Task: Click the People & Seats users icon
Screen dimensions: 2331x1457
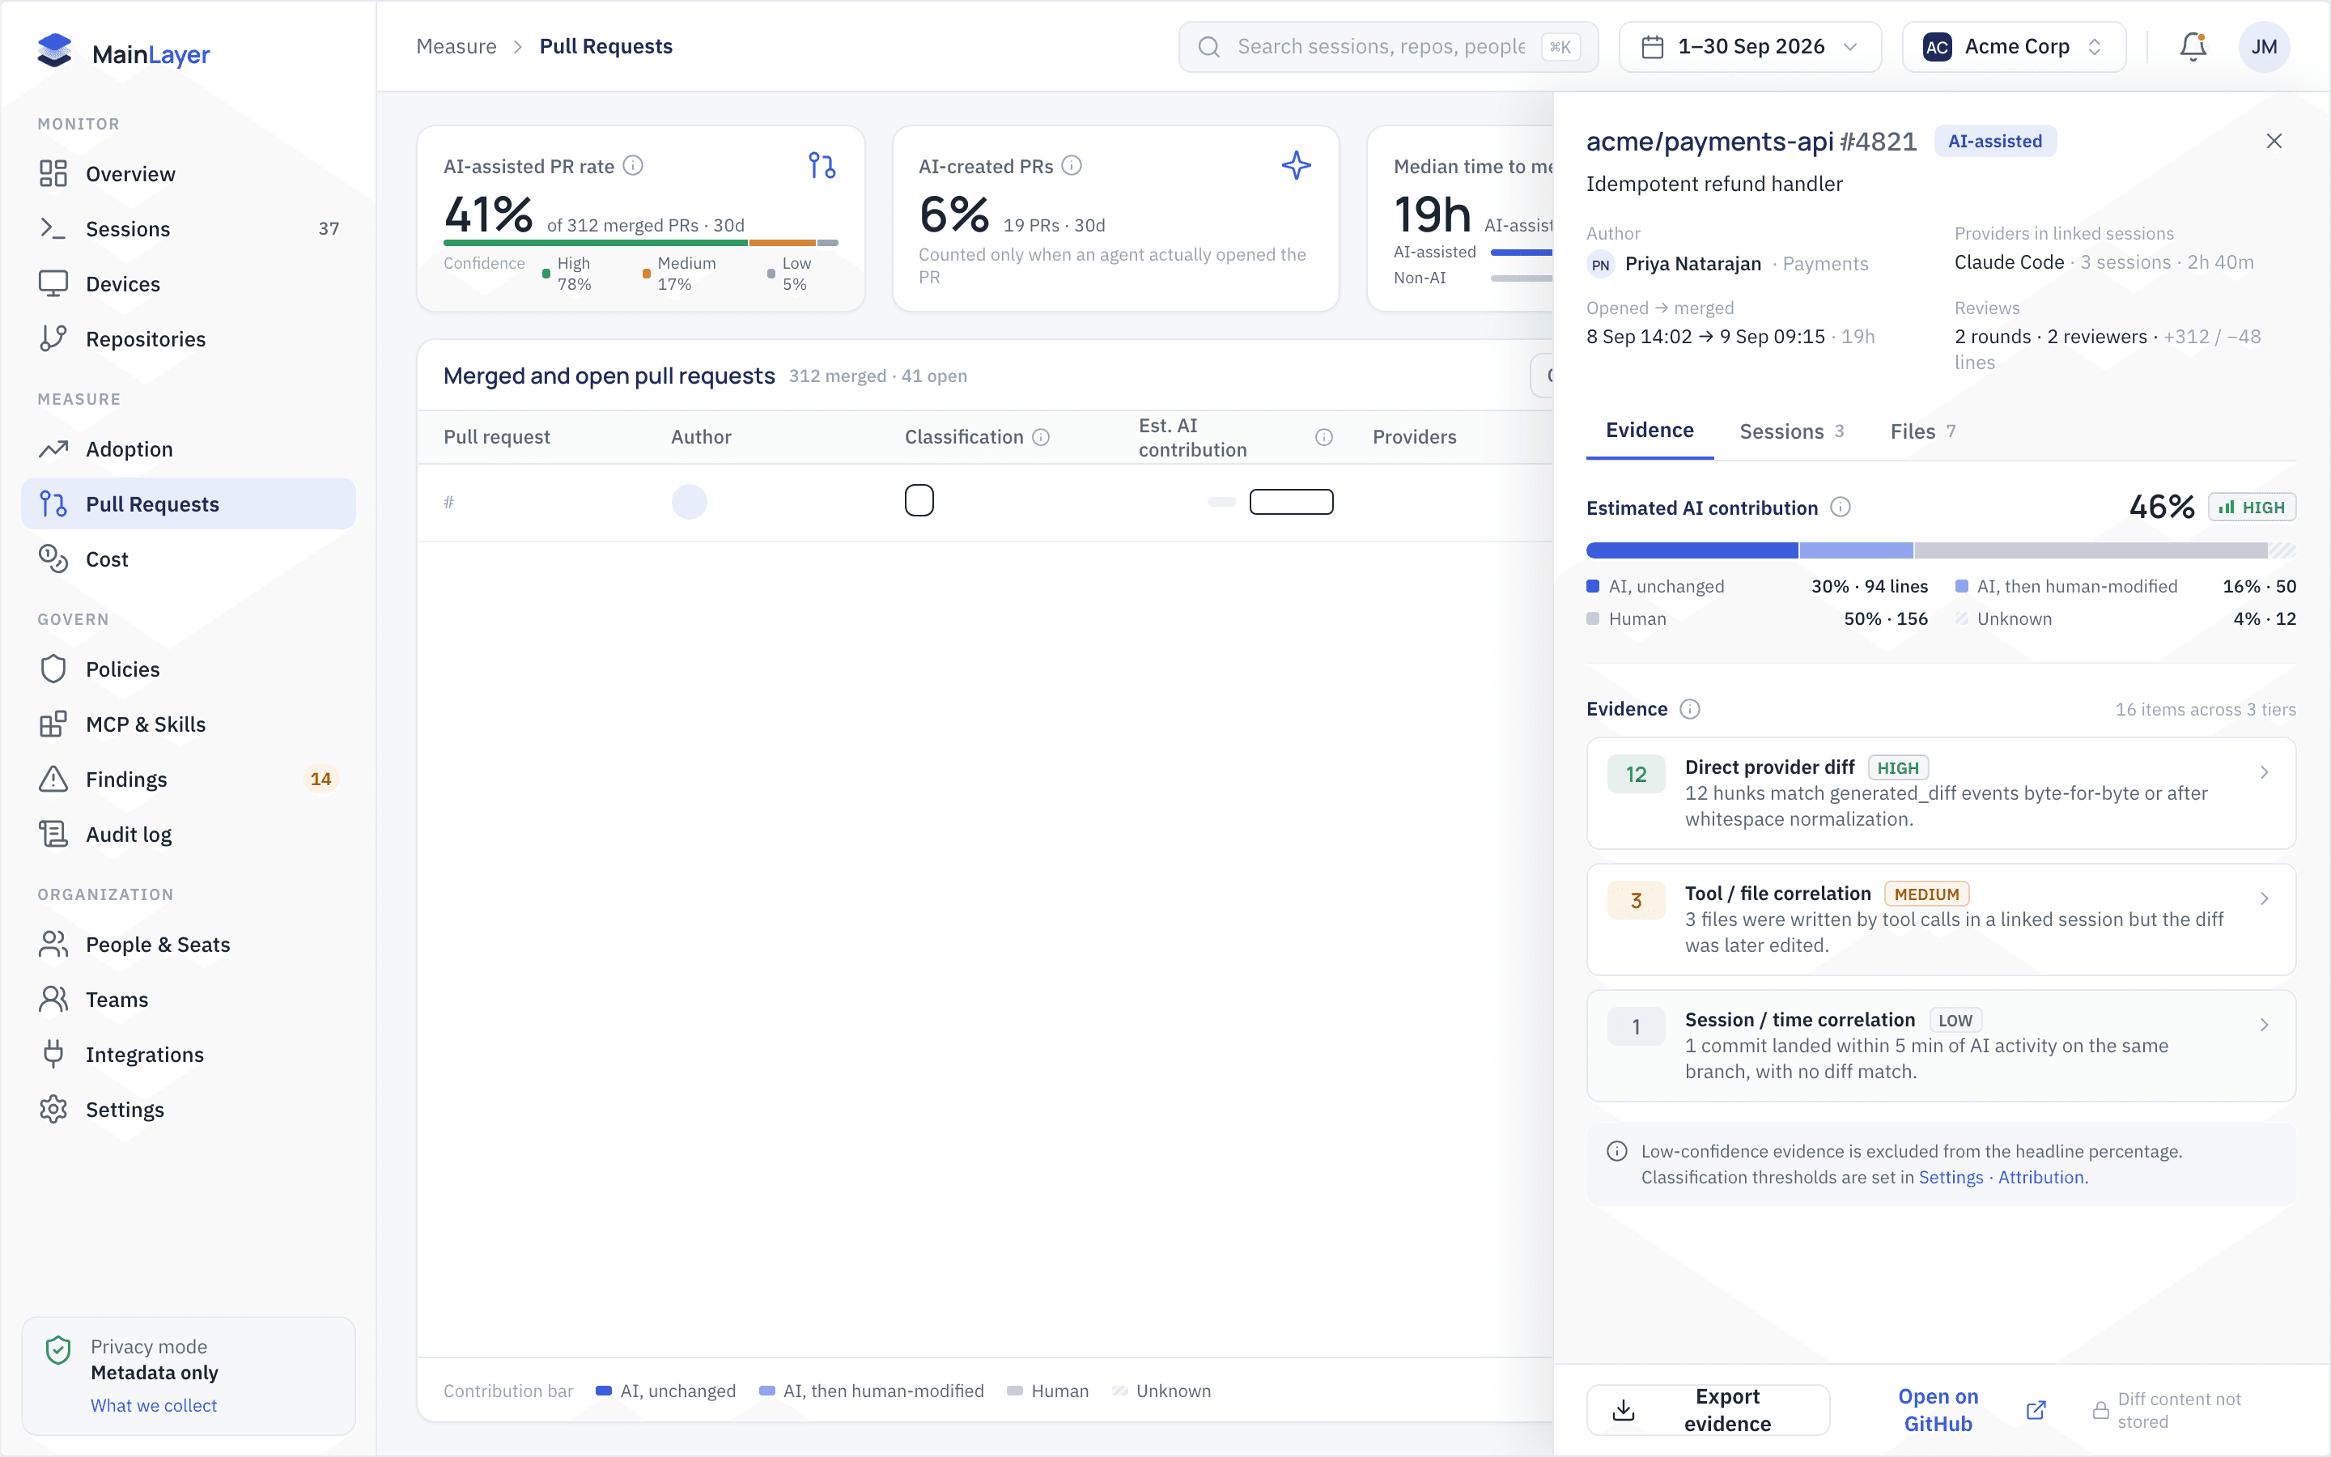Action: [53, 945]
